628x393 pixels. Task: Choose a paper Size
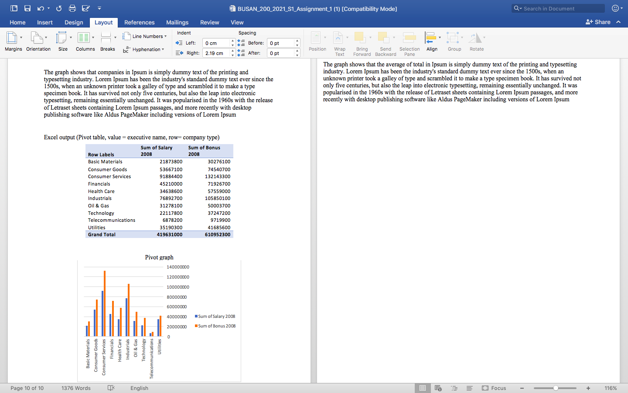click(x=63, y=42)
